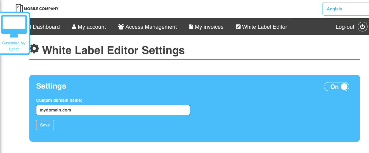Open the Dashboard menu item
The width and height of the screenshot is (369, 153).
46,27
